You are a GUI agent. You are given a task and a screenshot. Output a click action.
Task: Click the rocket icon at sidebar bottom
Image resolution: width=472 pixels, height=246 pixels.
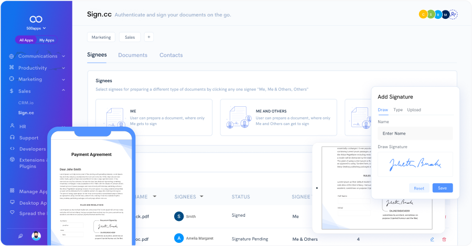click(20, 236)
